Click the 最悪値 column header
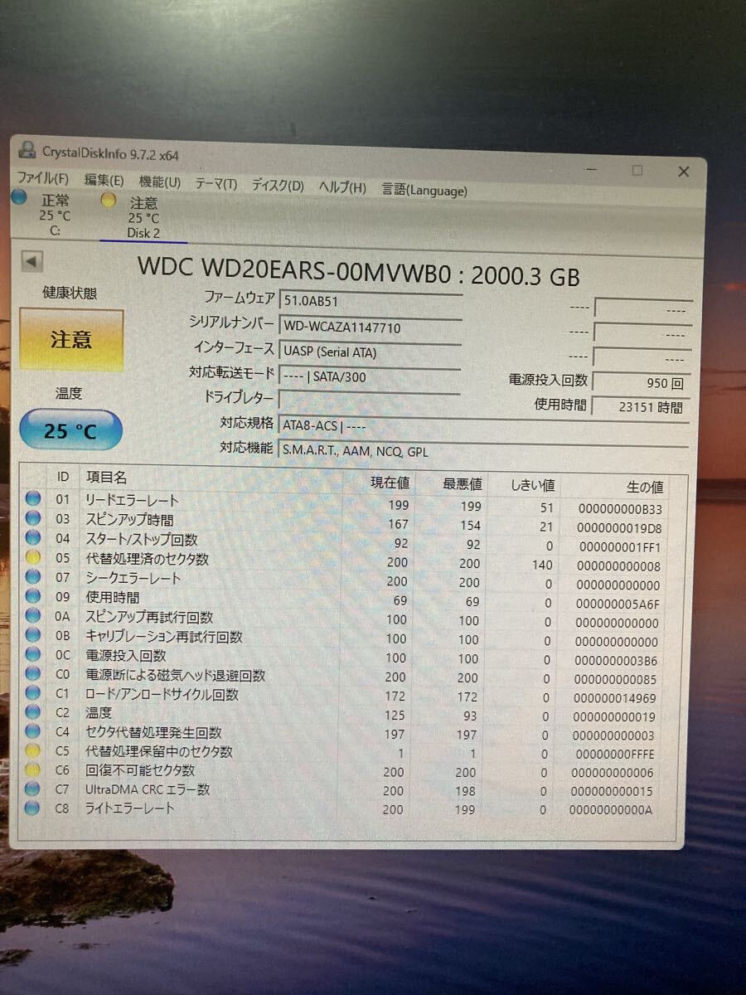 [x=463, y=483]
